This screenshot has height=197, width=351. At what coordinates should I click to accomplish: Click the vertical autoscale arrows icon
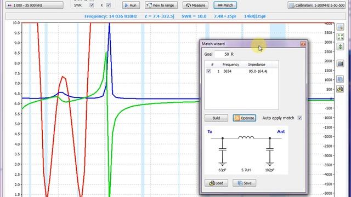click(340, 47)
